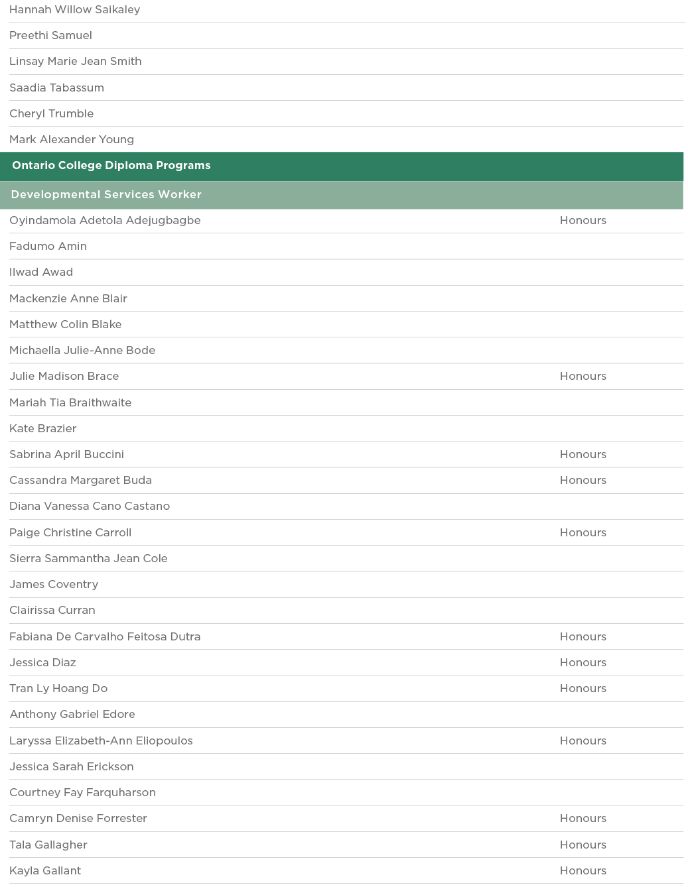Click Honours beside Kayla Gallant

click(x=583, y=871)
